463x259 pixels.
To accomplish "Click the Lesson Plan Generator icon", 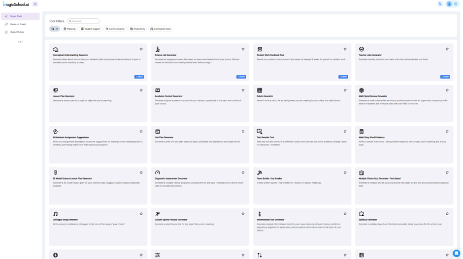I will pos(56,90).
